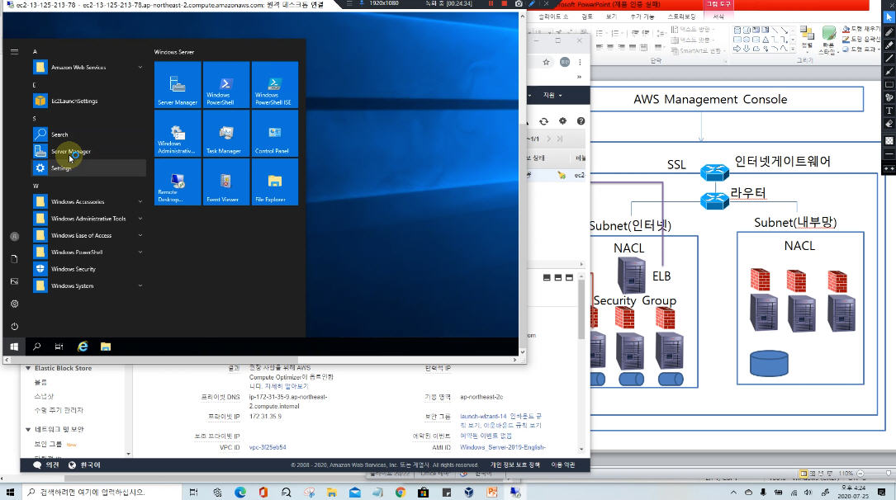Open the Control Panel tile
The width and height of the screenshot is (896, 500).
(275, 133)
